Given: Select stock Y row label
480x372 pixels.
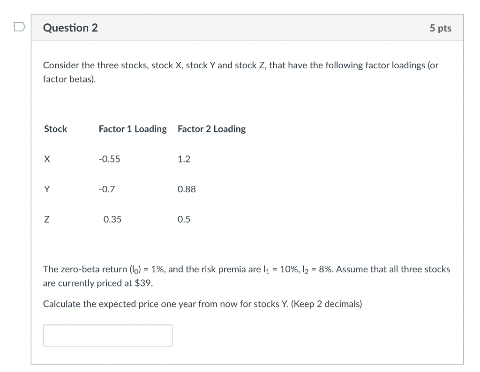Looking at the screenshot, I should [47, 189].
